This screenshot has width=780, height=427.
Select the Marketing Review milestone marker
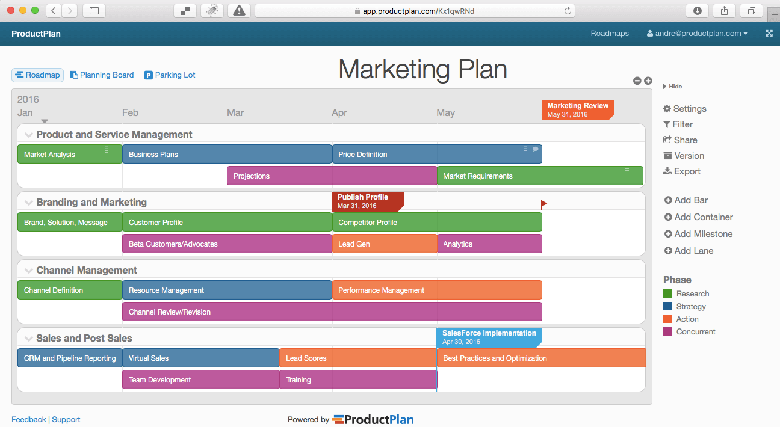click(x=578, y=109)
